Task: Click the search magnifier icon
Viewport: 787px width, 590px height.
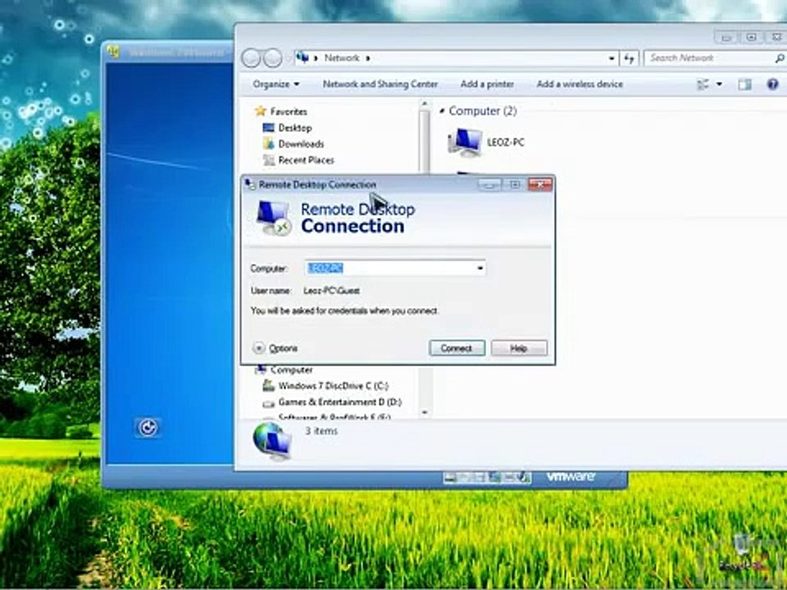Action: [780, 58]
